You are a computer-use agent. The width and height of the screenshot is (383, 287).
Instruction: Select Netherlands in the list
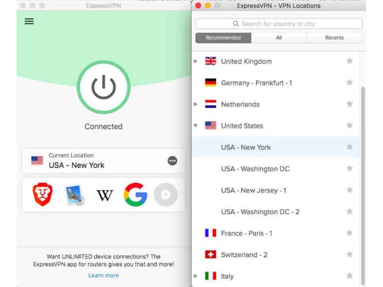pyautogui.click(x=240, y=104)
